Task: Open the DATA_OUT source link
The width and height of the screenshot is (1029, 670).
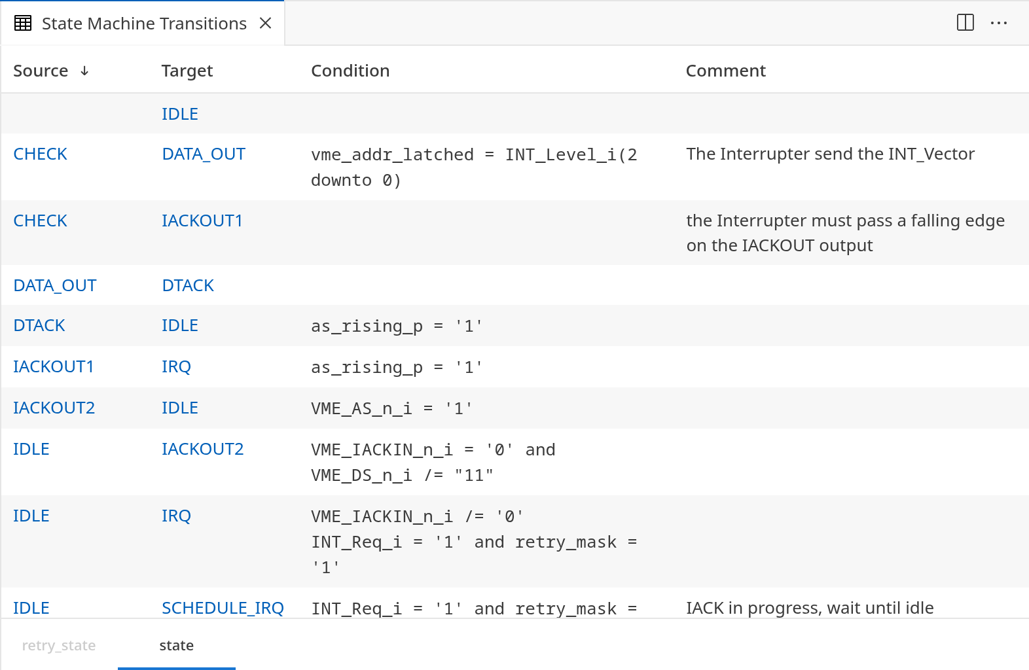Action: 55,286
